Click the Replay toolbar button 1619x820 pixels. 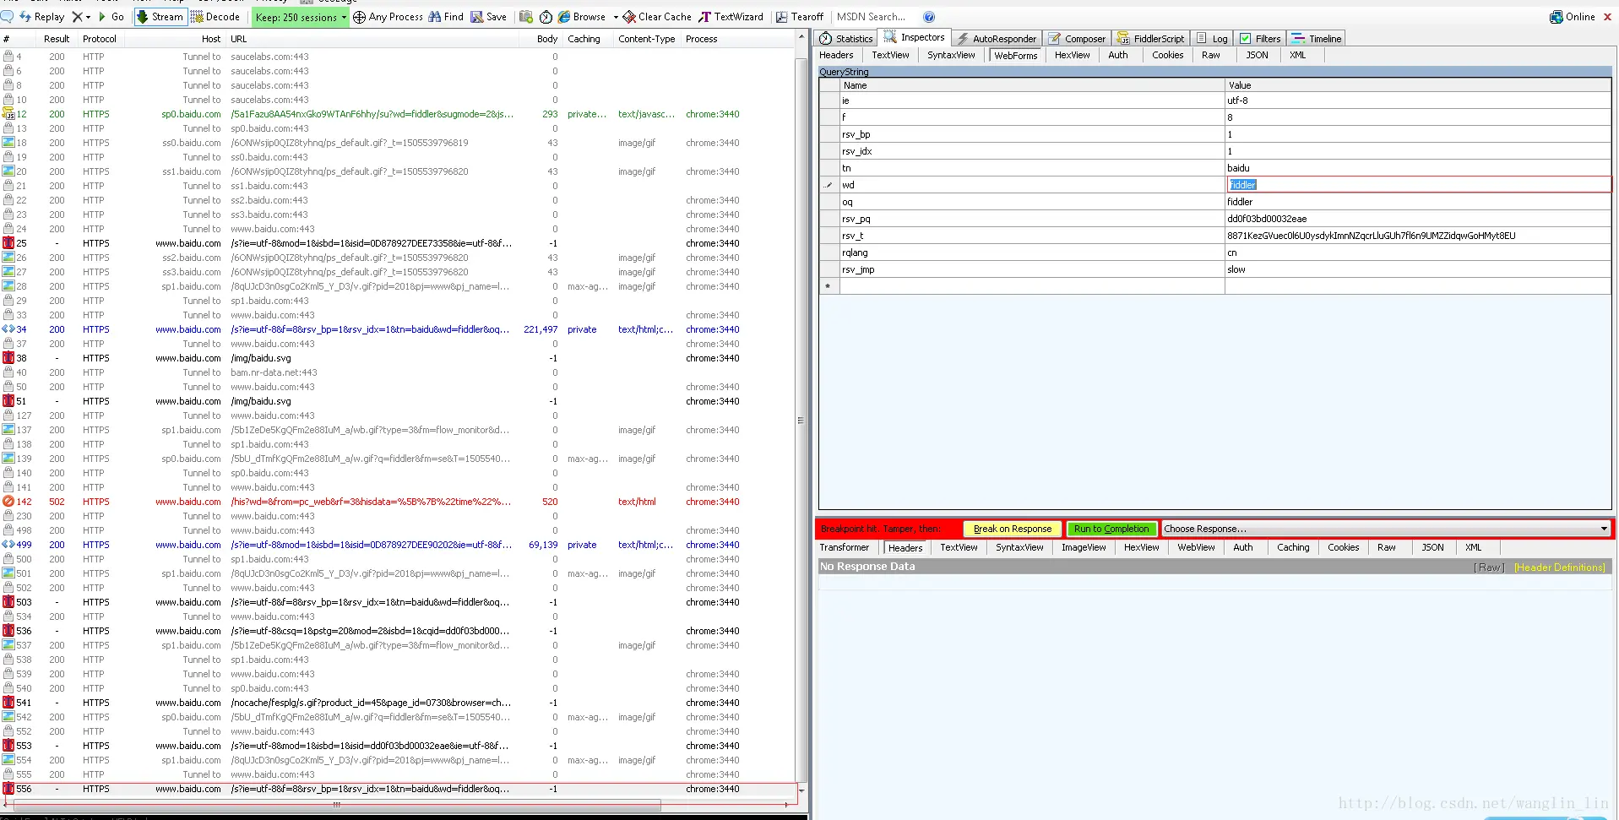[x=42, y=16]
